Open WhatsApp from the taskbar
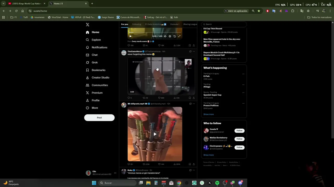334x187 pixels. point(202,183)
